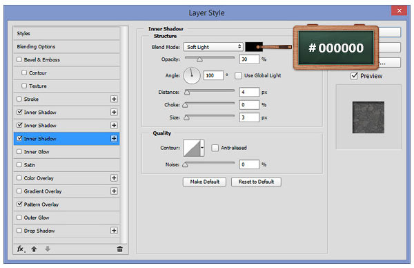Add another Stroke with plus icon
Screen dimensions: 414x268
coord(114,99)
